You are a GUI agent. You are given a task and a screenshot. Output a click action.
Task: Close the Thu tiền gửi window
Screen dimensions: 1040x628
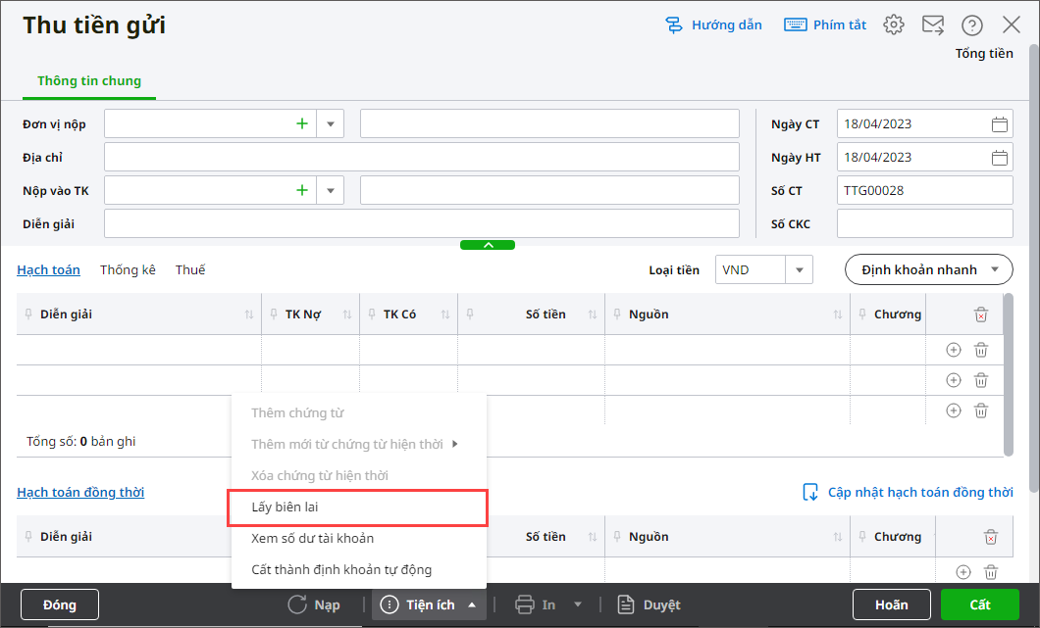[1011, 25]
